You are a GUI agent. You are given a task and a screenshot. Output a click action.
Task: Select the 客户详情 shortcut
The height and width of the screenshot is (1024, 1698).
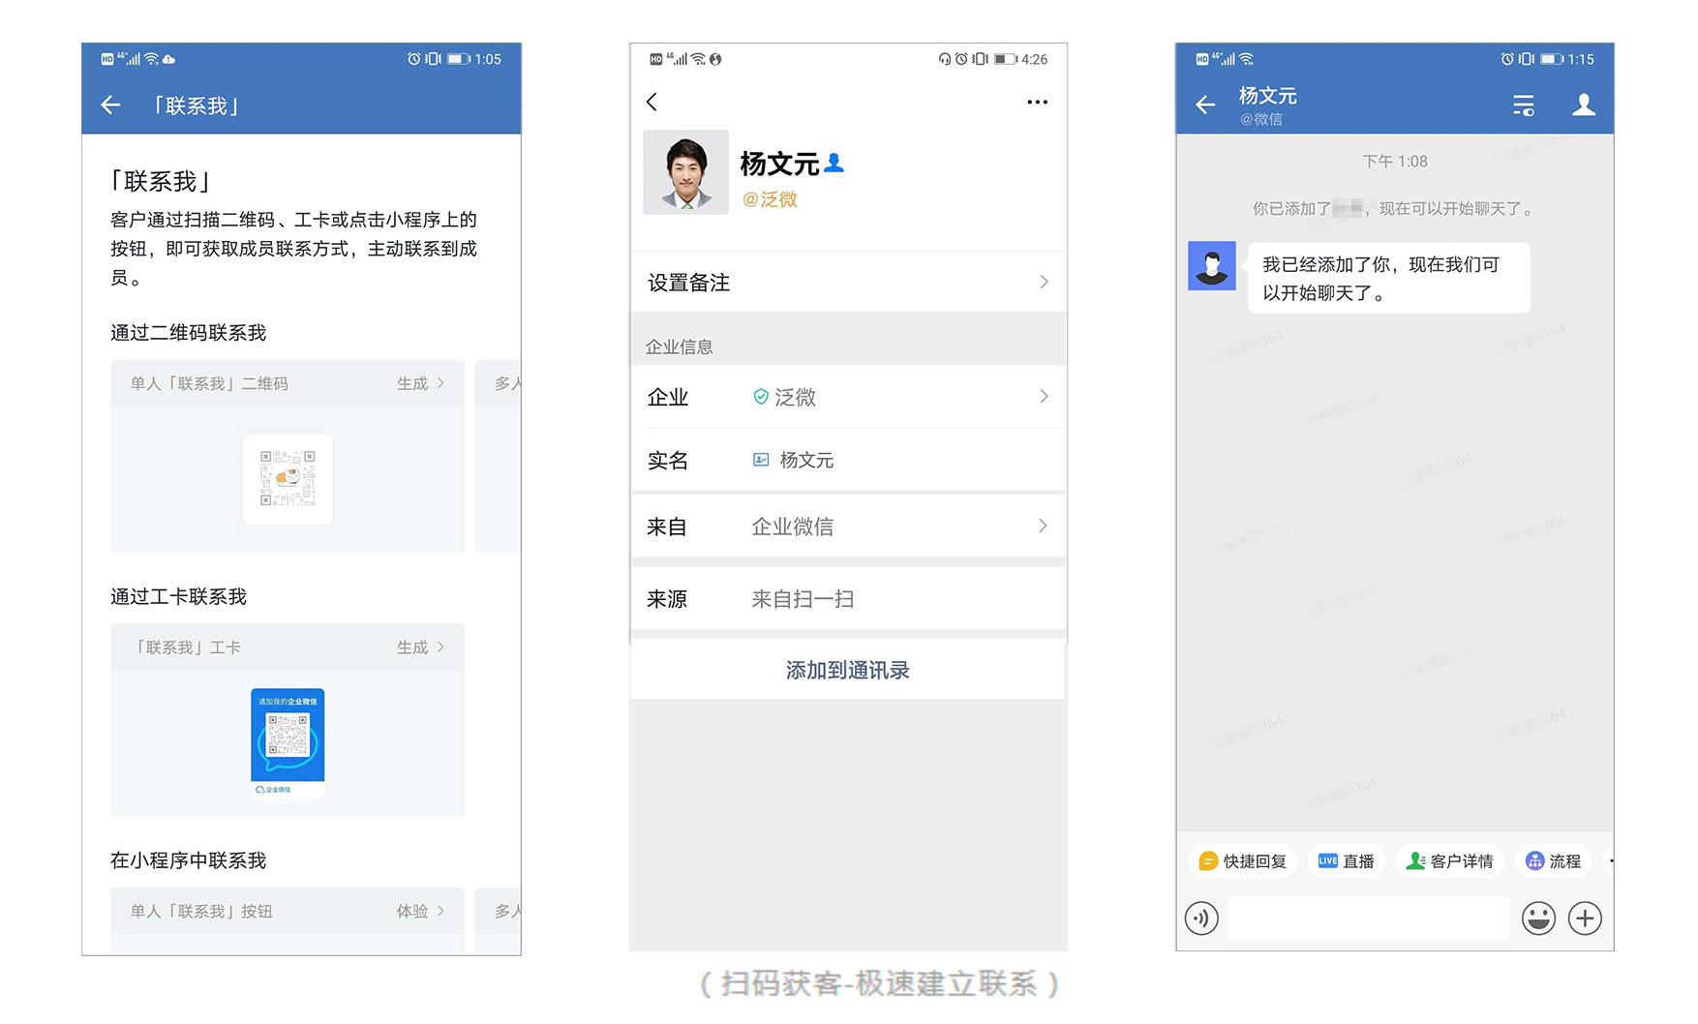pos(1449,860)
